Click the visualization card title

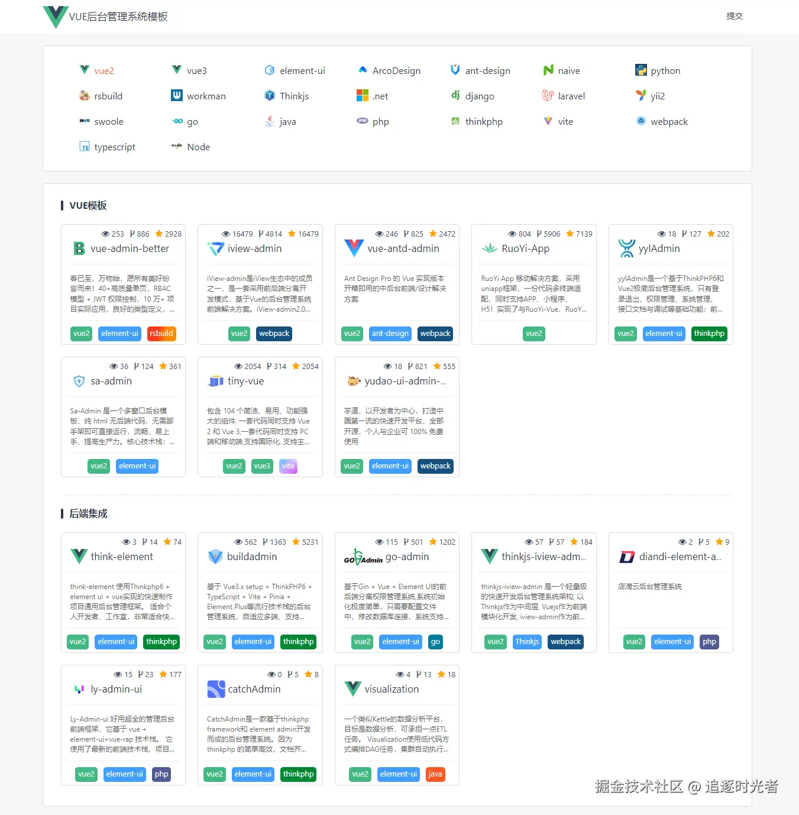(392, 689)
